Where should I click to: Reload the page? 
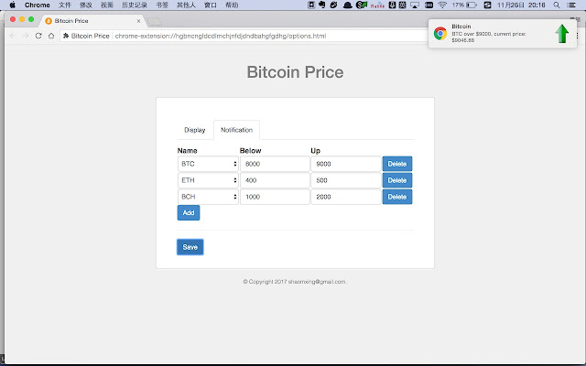pos(38,36)
